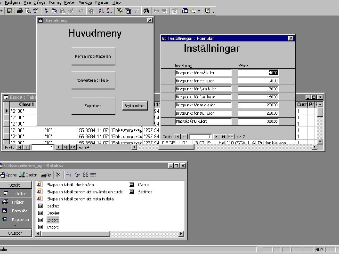The image size is (339, 254).
Task: Sort descending with the Z-A icon
Action: [109, 11]
